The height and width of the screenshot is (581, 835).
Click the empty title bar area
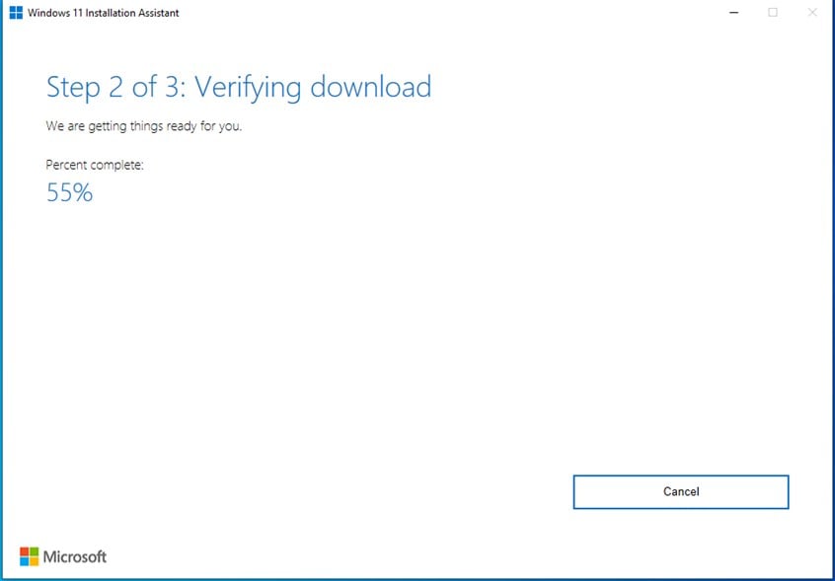(444, 13)
